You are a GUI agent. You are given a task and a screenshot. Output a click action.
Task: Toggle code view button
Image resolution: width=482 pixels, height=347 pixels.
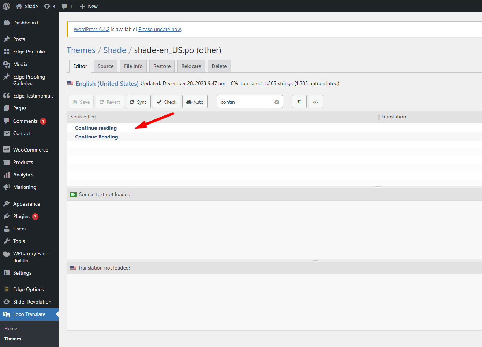tap(315, 102)
